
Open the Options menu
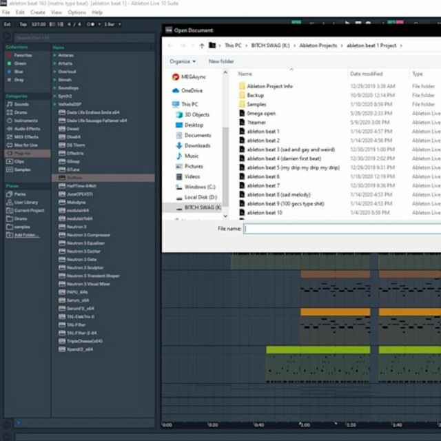point(76,12)
